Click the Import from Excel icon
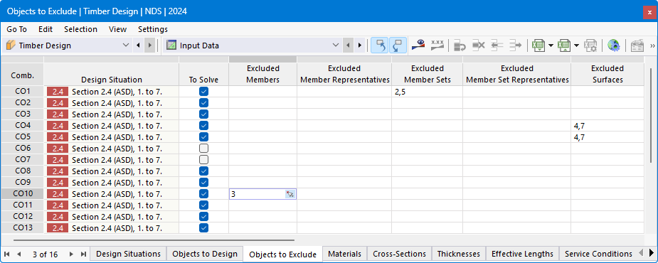Image resolution: width=658 pixels, height=263 pixels. 564,45
